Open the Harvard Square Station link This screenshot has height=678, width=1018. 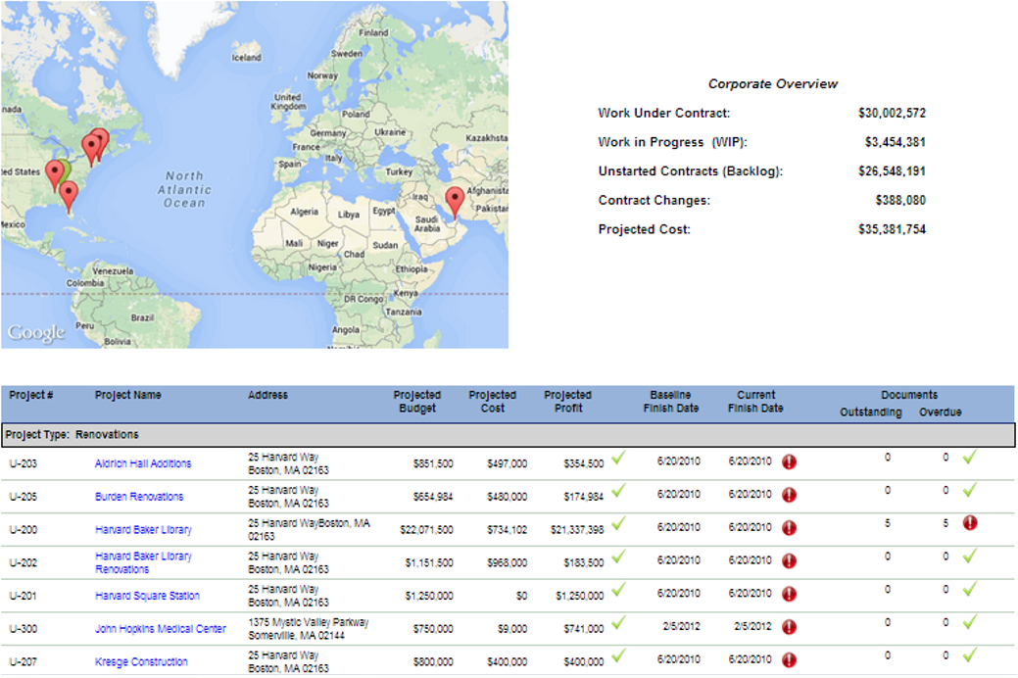(x=147, y=596)
